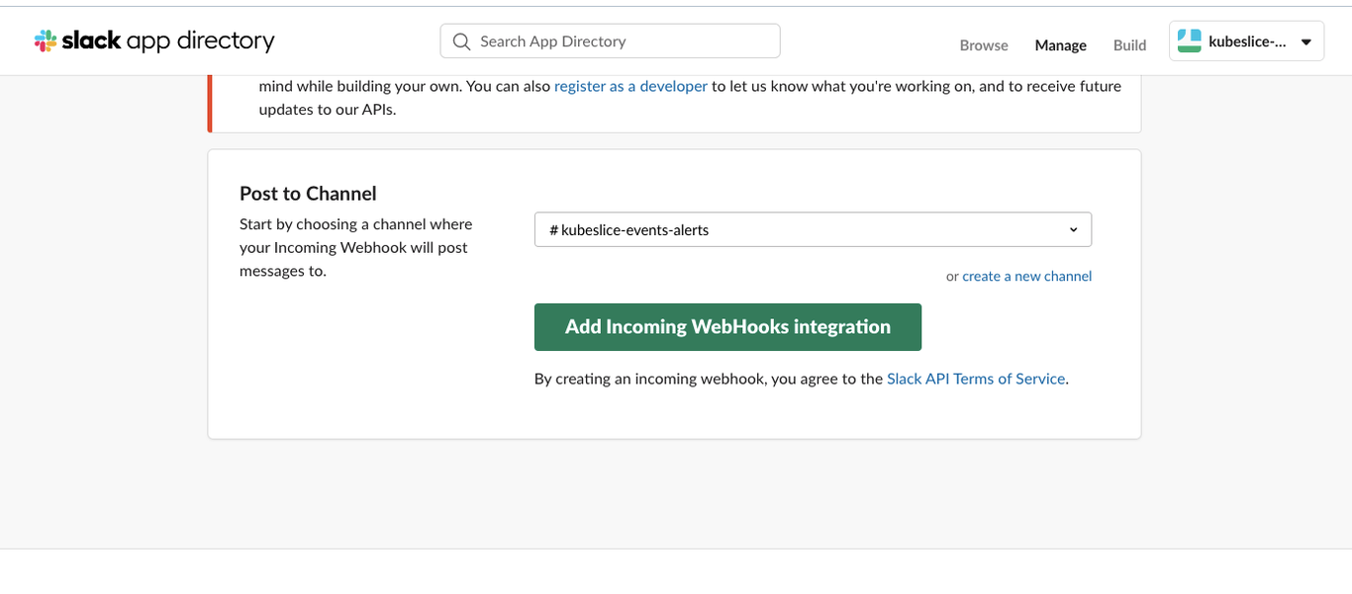The width and height of the screenshot is (1352, 594).
Task: Focus the Search App Directory field
Action: point(610,42)
